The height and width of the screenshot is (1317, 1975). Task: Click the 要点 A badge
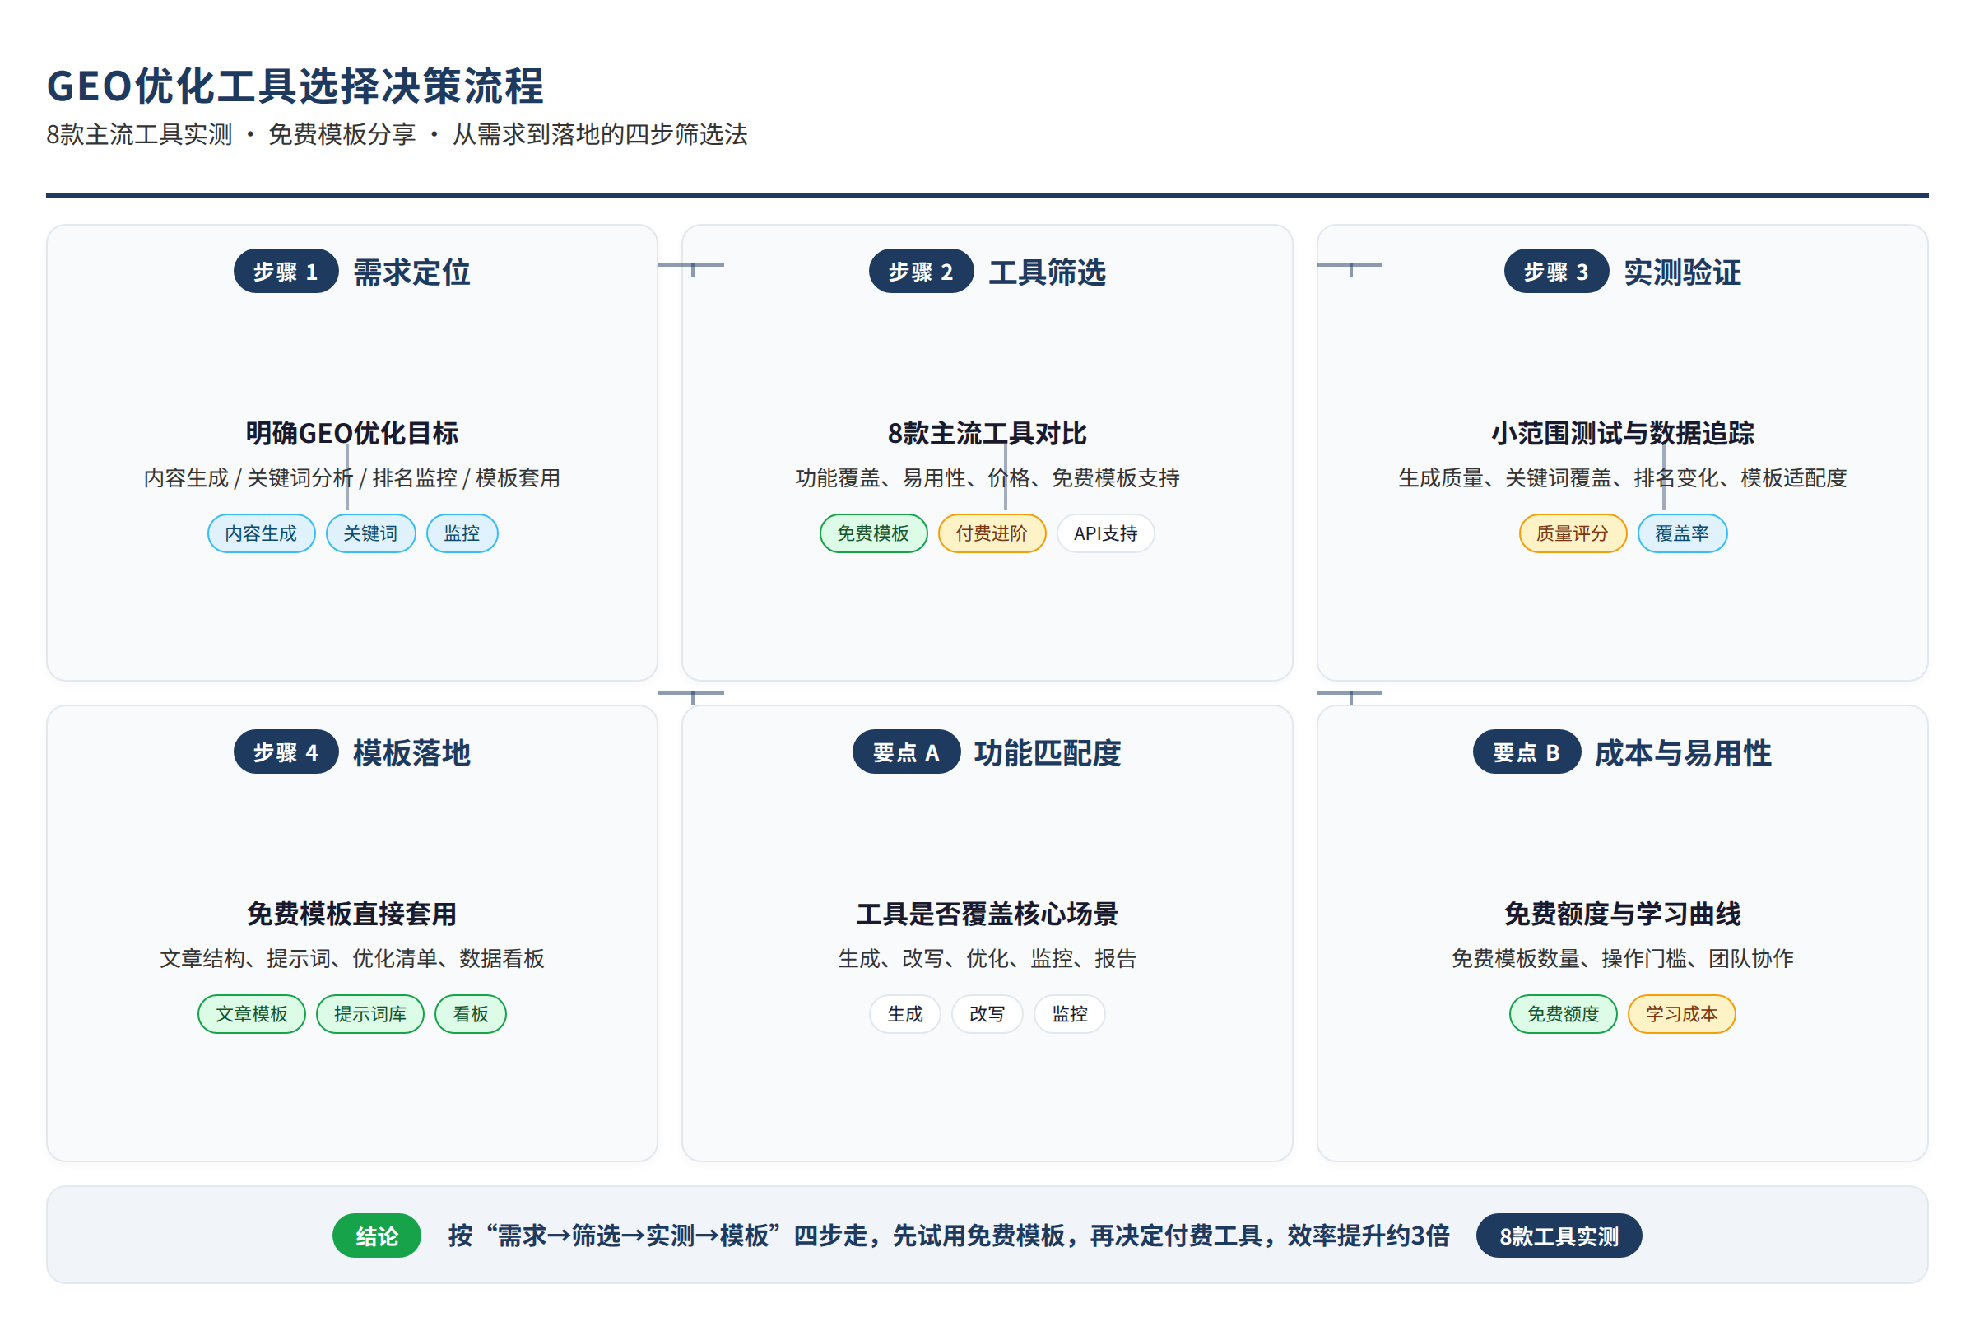click(906, 752)
